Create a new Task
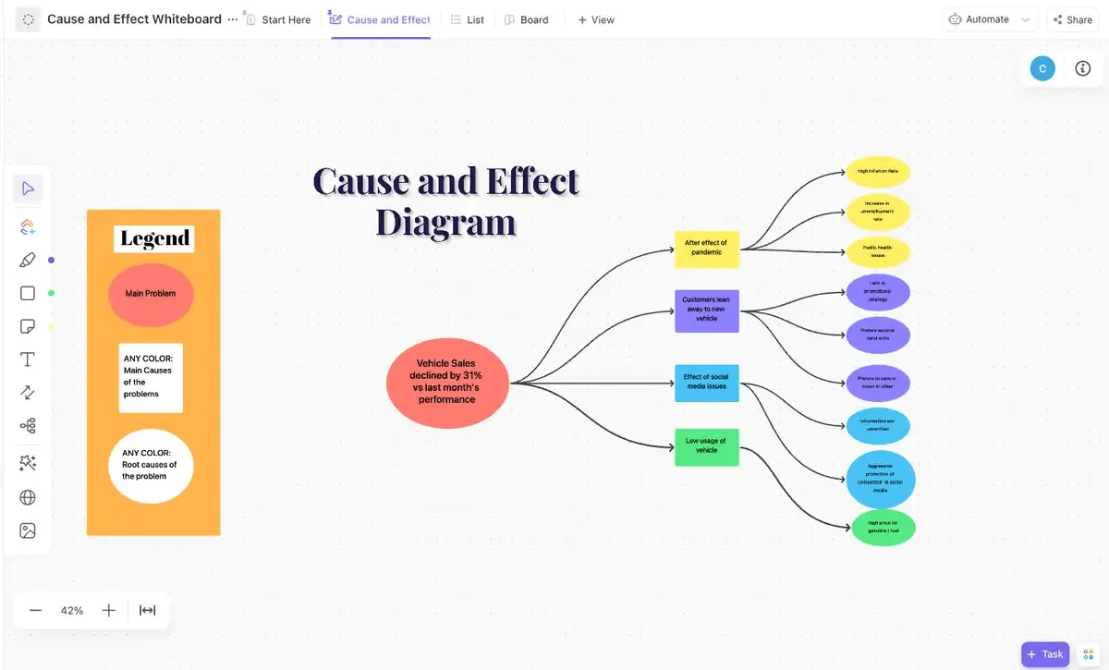This screenshot has width=1109, height=670. [x=1045, y=654]
